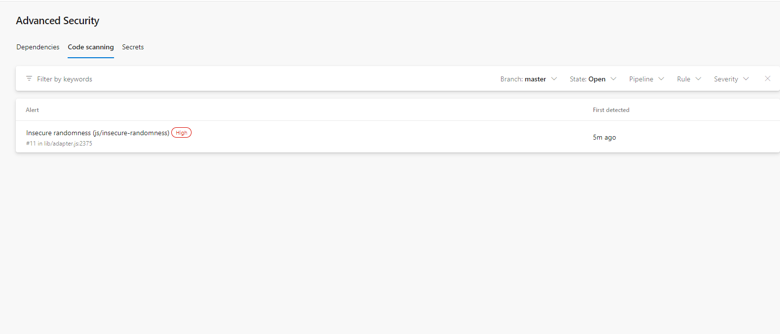Click the chevron arrow beside Severity

click(746, 79)
